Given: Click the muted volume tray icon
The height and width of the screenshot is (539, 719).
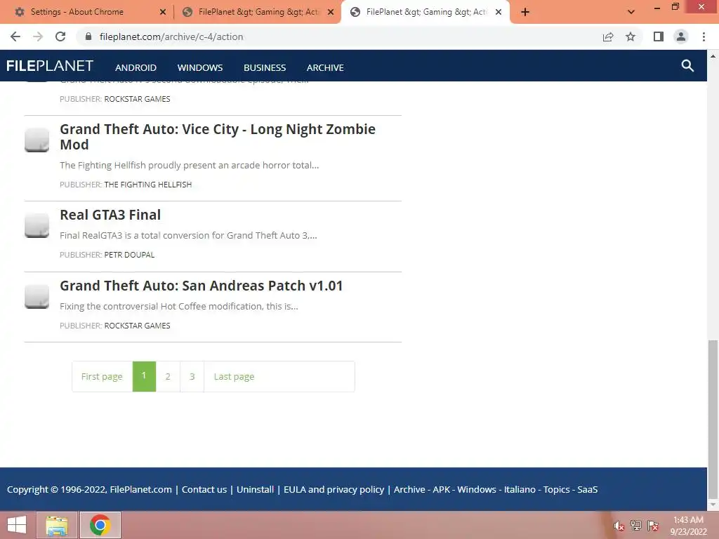Looking at the screenshot, I should pyautogui.click(x=619, y=526).
